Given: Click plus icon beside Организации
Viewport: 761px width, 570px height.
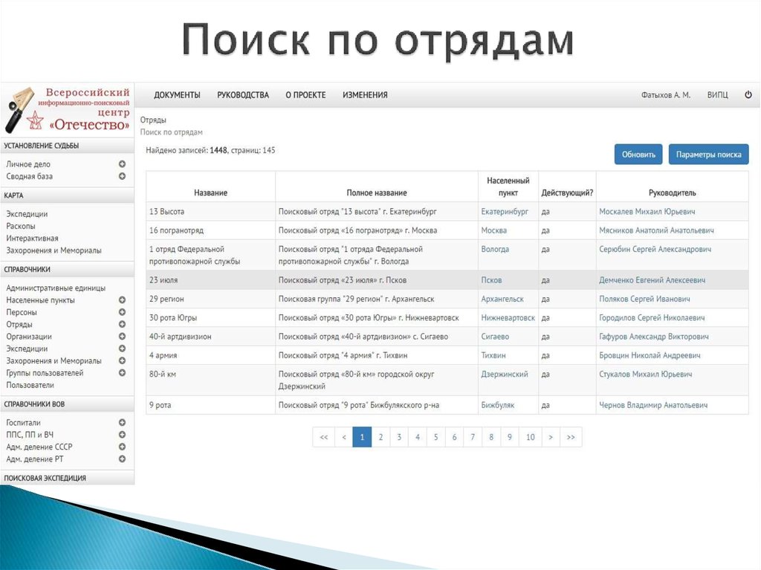Looking at the screenshot, I should pos(122,336).
